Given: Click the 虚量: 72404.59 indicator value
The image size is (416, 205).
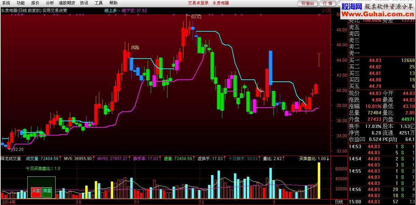Looking at the screenshot, I should click(x=178, y=159).
